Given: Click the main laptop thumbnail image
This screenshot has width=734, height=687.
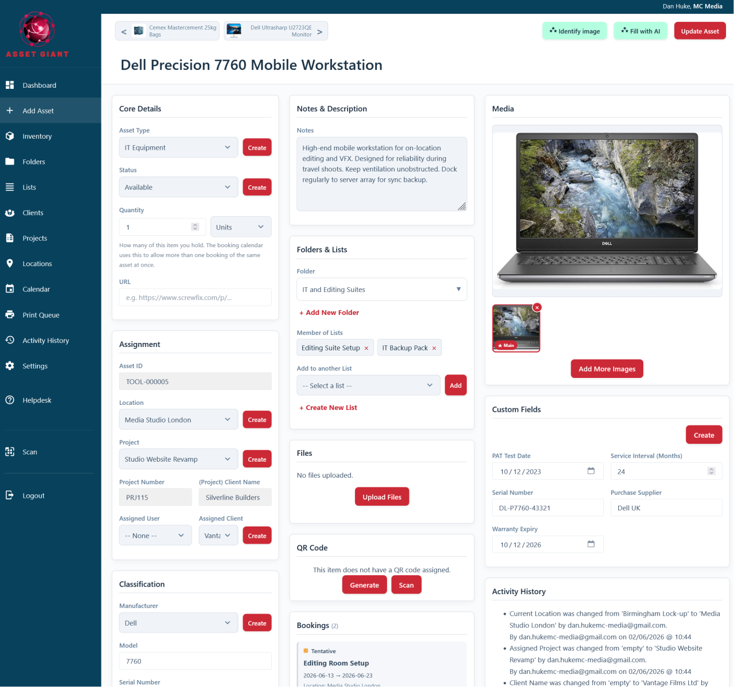Looking at the screenshot, I should click(x=516, y=328).
